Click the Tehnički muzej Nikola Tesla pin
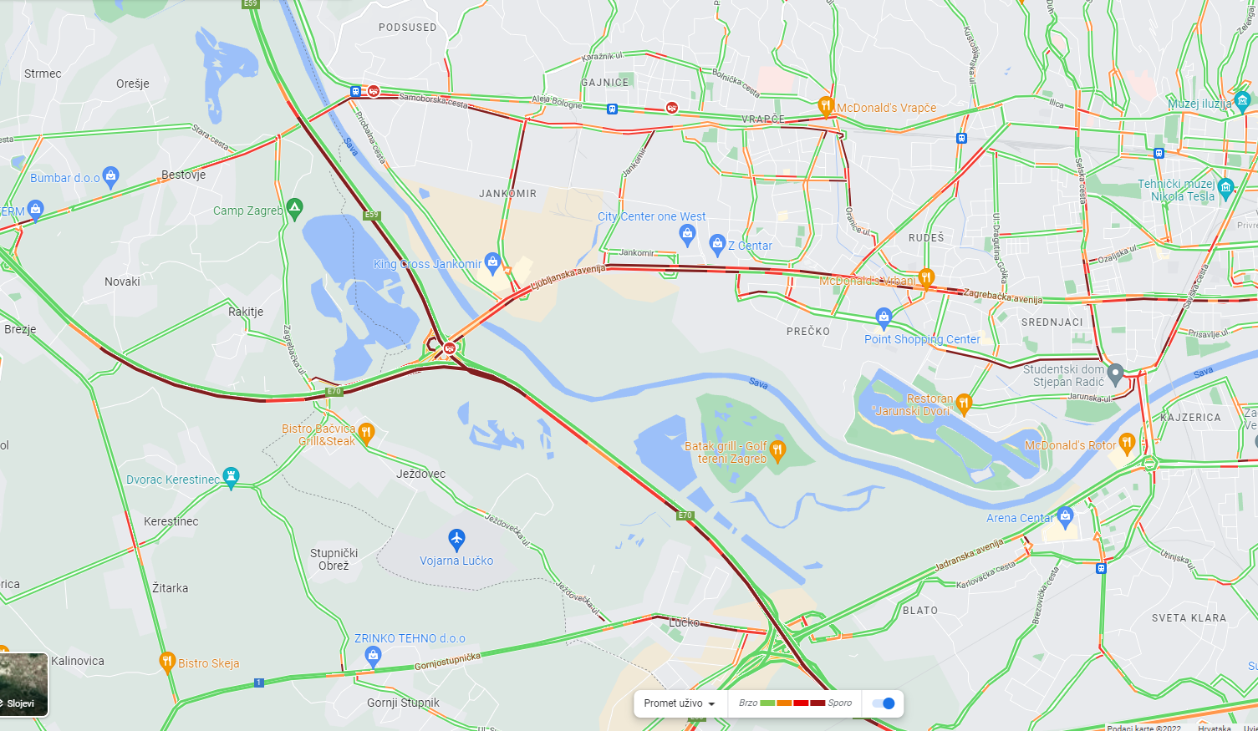Image resolution: width=1258 pixels, height=731 pixels. (1225, 187)
